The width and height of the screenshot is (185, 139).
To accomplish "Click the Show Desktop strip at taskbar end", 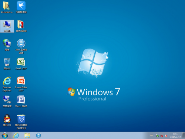I will [x=184, y=136].
